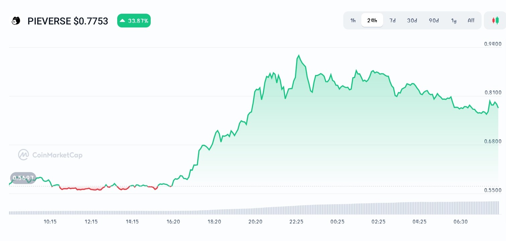The image size is (506, 241).
Task: Click the 0.8100 y-axis label
Action: pos(493,93)
